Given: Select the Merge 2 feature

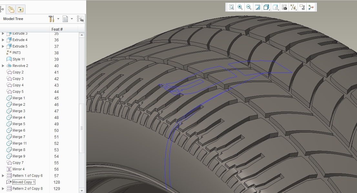Looking at the screenshot, I should pyautogui.click(x=19, y=104).
